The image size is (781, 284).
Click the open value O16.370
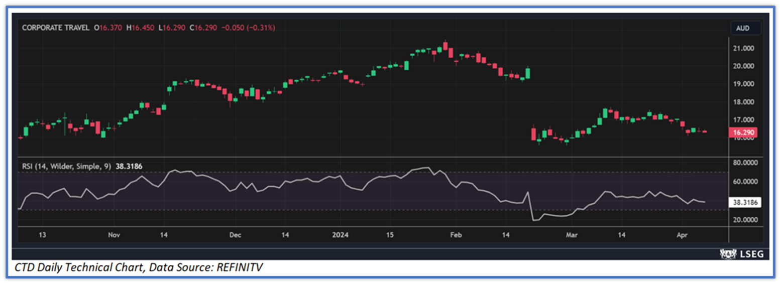109,28
